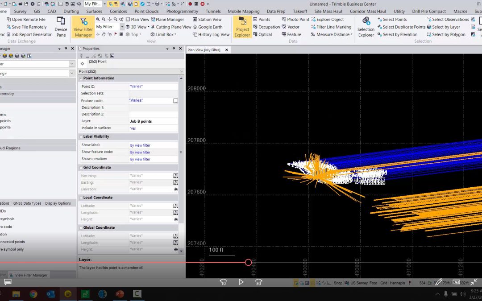Collapse the Grid Coordinate section
Screen dimensions: 482x301
coord(80,167)
